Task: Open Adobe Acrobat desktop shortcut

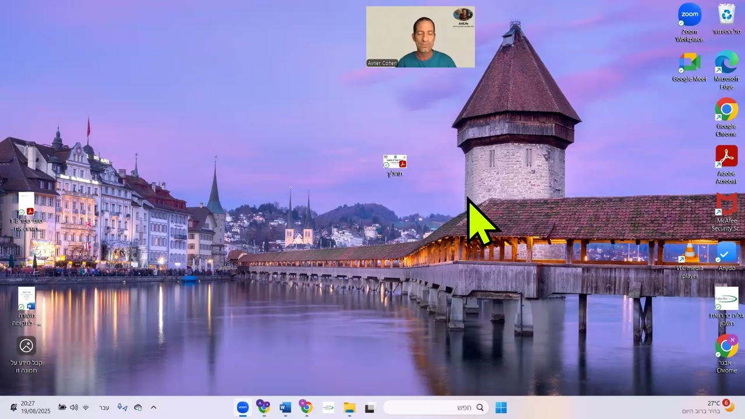Action: click(x=726, y=164)
